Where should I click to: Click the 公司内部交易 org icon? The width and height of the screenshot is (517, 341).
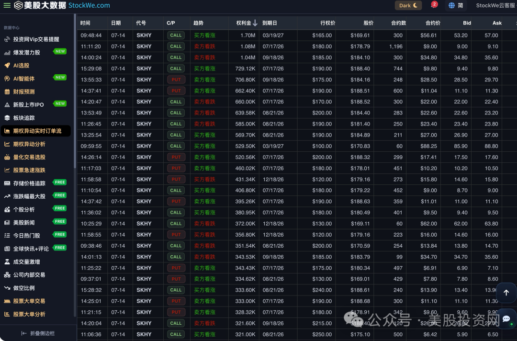[7, 275]
